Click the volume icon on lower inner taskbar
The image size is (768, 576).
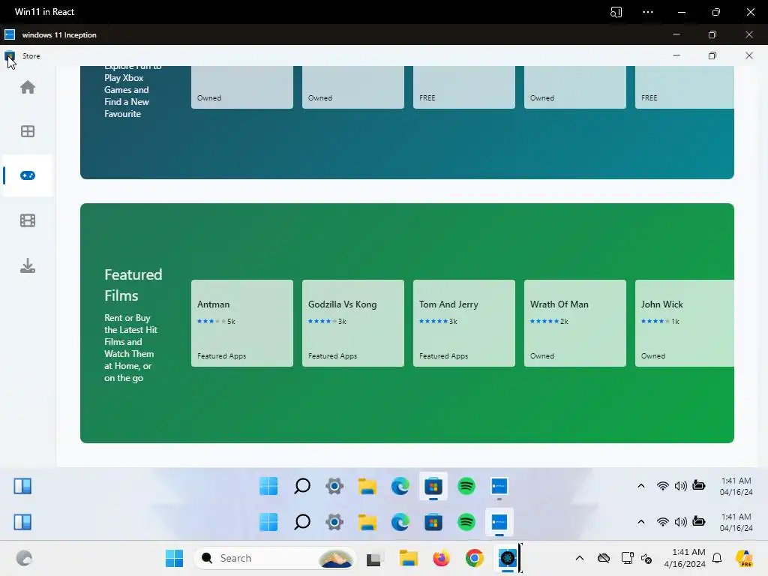click(x=681, y=522)
